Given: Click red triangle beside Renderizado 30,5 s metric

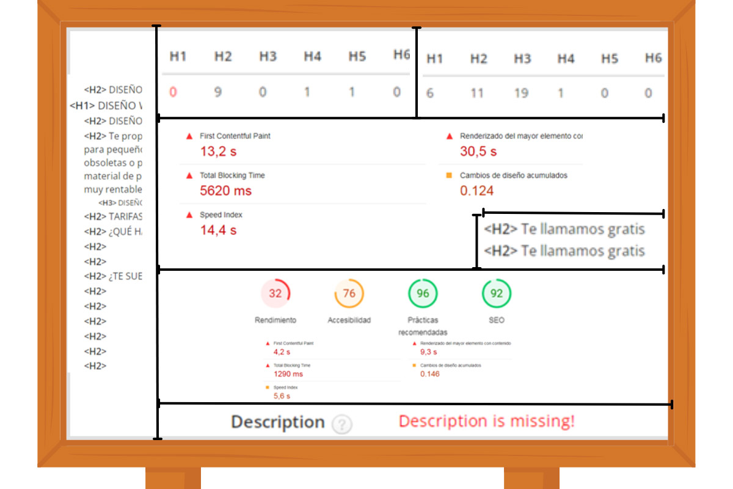Looking at the screenshot, I should pos(449,136).
